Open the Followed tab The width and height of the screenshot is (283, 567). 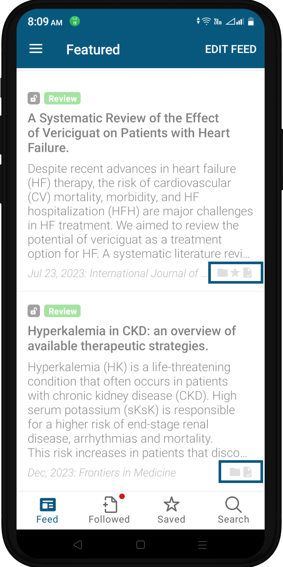tap(109, 510)
